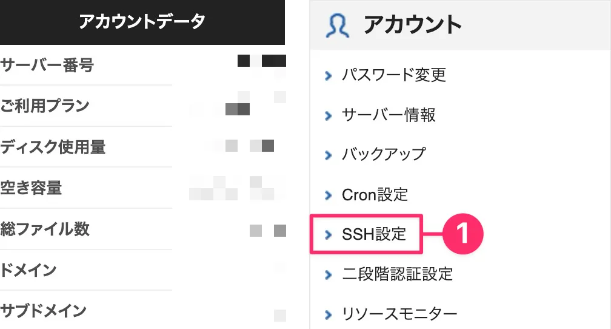Click the pink number 1 callout badge
The height and width of the screenshot is (329, 611).
(x=463, y=234)
